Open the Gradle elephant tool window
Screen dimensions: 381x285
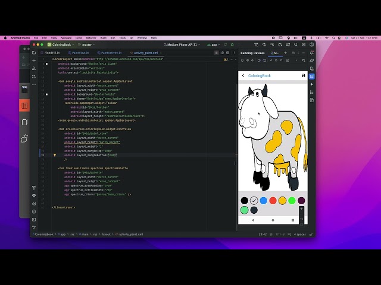(312, 61)
